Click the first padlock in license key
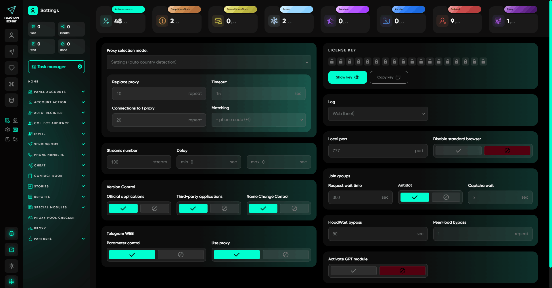552x288 pixels. point(332,62)
